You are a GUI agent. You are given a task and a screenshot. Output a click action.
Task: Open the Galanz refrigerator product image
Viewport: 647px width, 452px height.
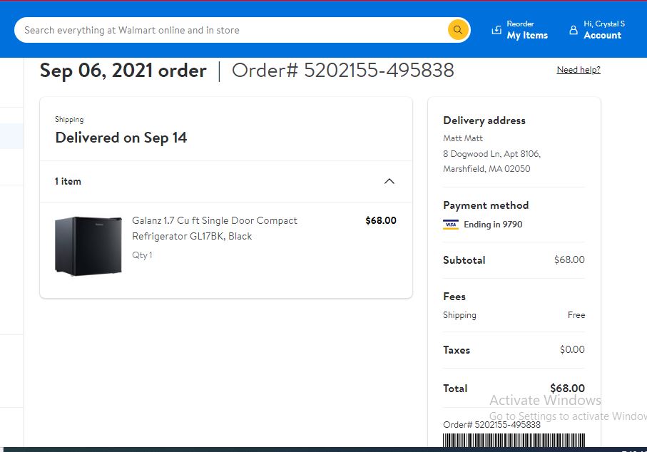(88, 246)
